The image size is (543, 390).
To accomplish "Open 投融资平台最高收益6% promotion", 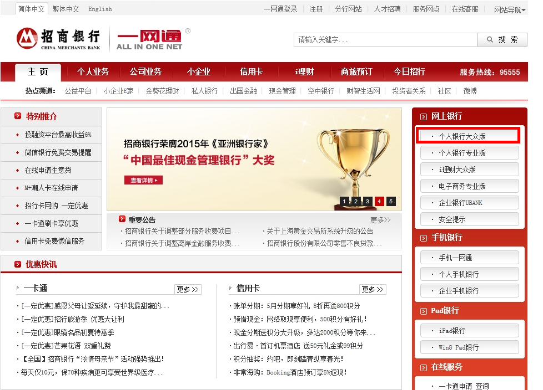I will tap(58, 135).
